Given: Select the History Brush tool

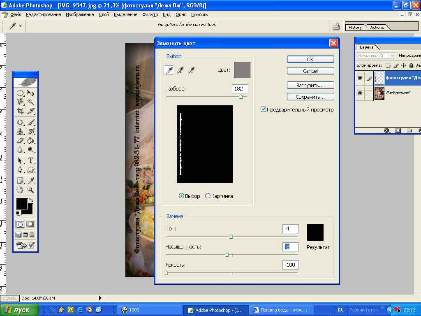Looking at the screenshot, I should pos(30,131).
